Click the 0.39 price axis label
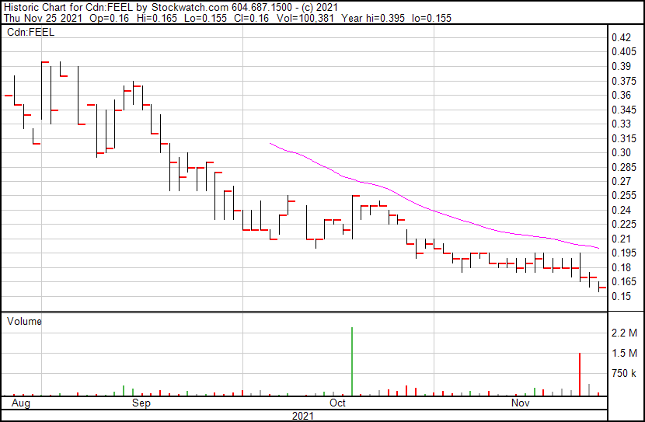This screenshot has width=645, height=422. tap(621, 67)
